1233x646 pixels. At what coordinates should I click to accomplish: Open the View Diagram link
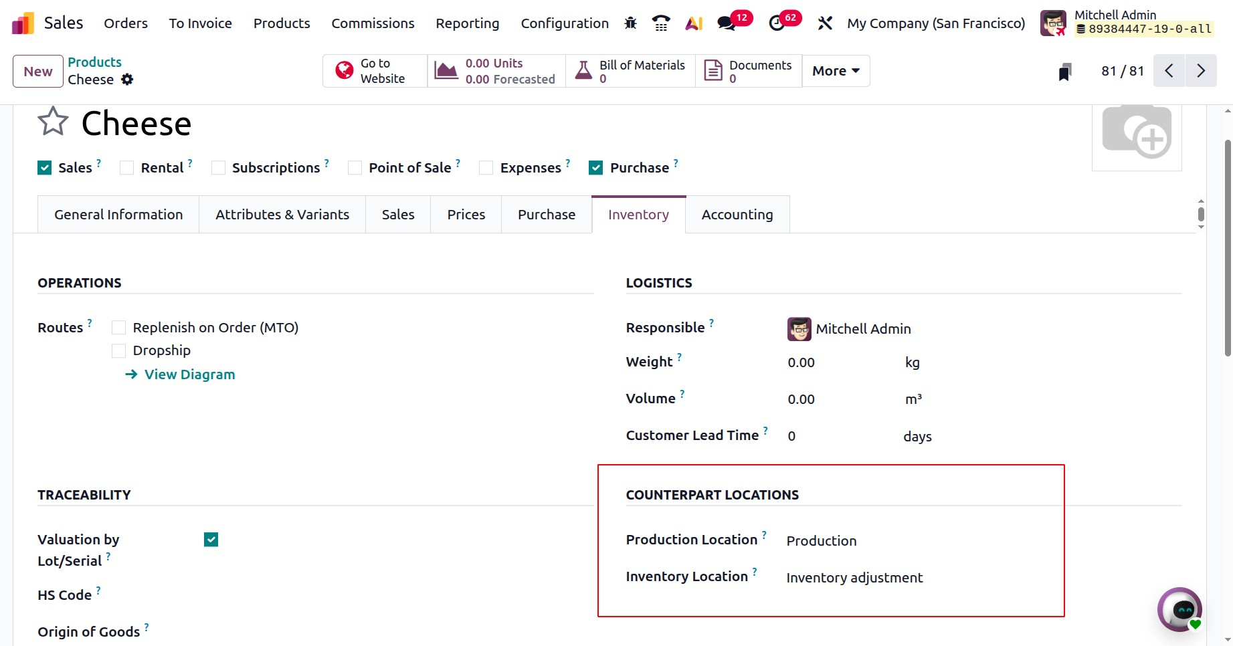[x=189, y=374]
